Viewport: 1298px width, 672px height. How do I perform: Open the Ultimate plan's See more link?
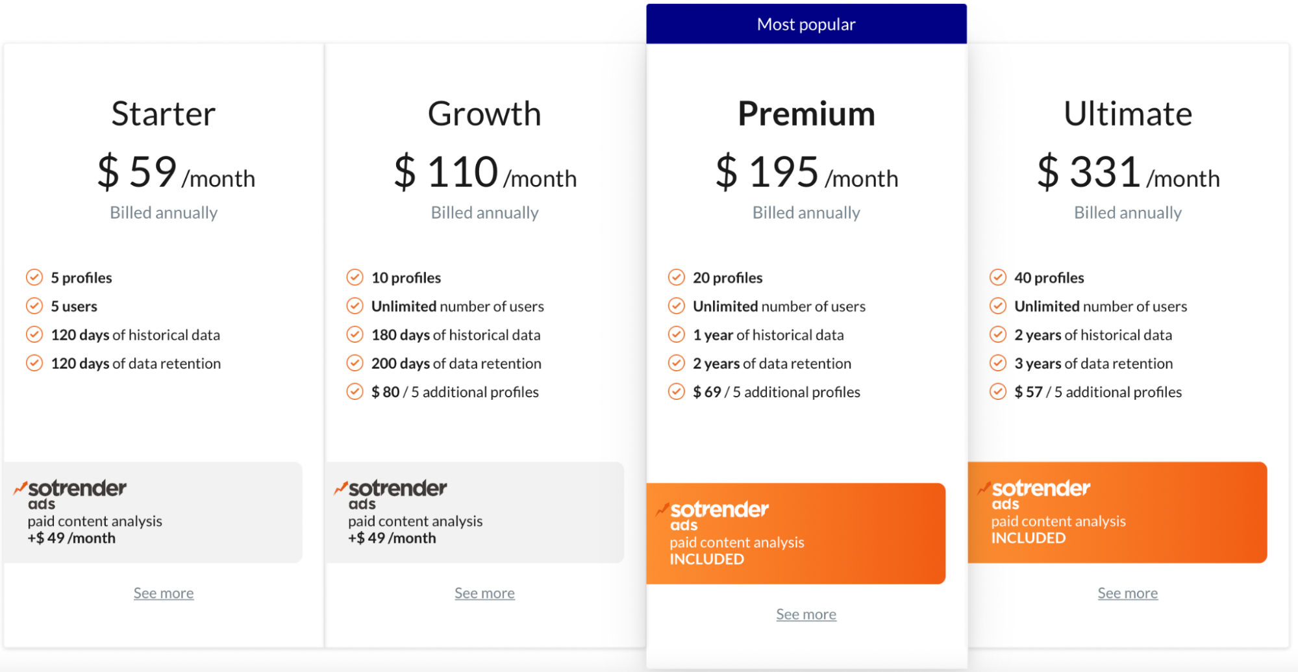(x=1127, y=593)
